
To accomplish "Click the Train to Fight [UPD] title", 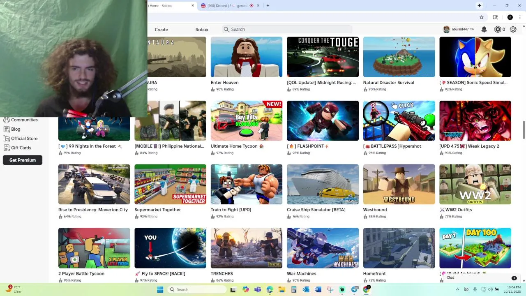I will (x=231, y=210).
